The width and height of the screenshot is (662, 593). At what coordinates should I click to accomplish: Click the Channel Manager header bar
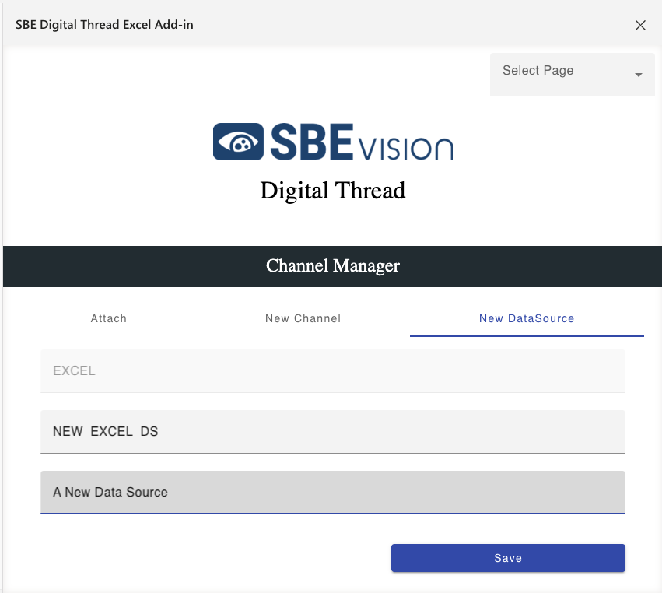(x=332, y=266)
